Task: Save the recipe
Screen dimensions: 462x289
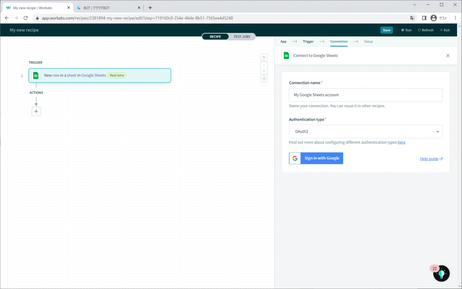Action: pos(387,30)
